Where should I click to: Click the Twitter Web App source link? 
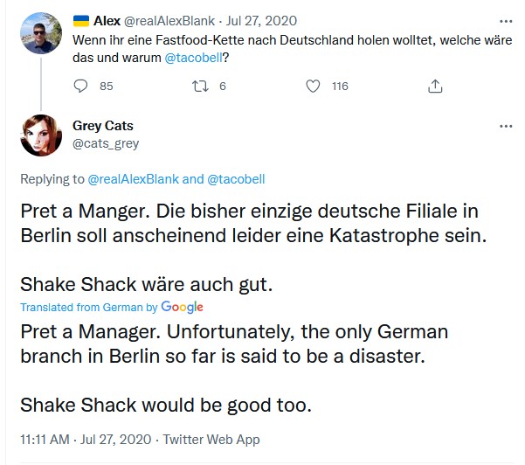(211, 440)
